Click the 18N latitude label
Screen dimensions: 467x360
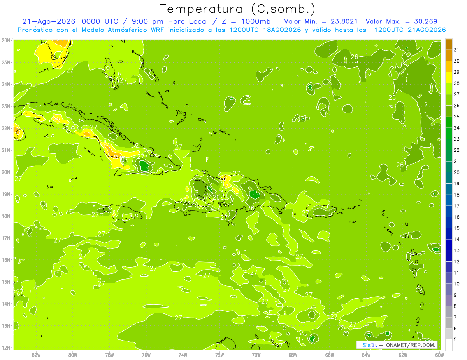6,216
